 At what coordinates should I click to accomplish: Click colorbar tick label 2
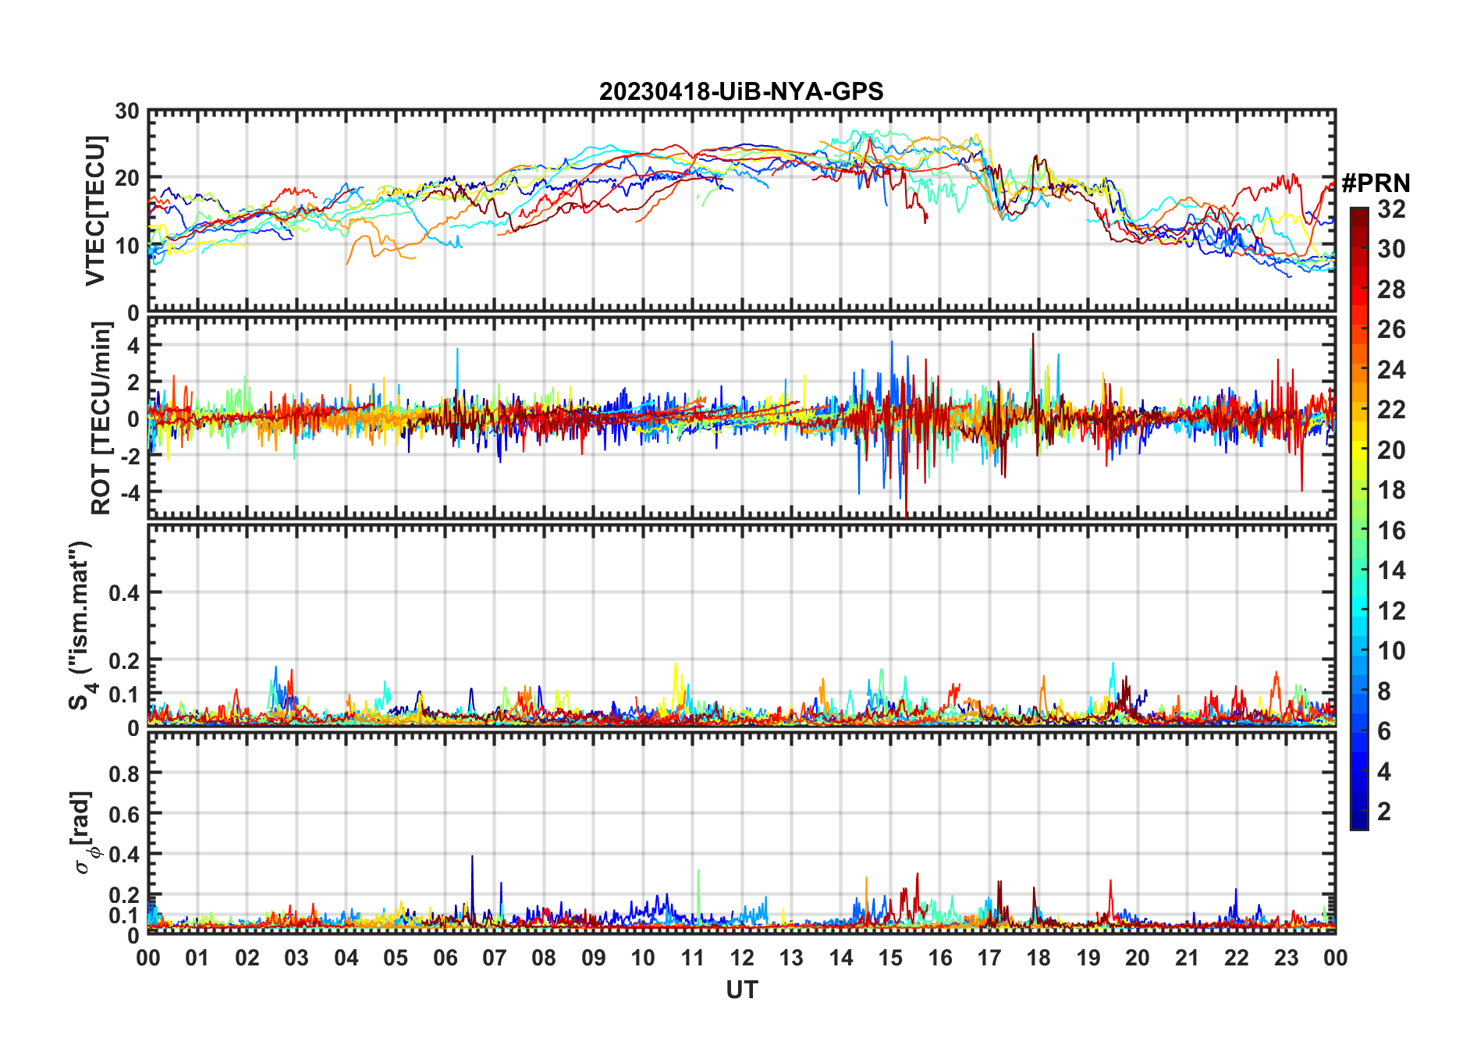click(1384, 812)
